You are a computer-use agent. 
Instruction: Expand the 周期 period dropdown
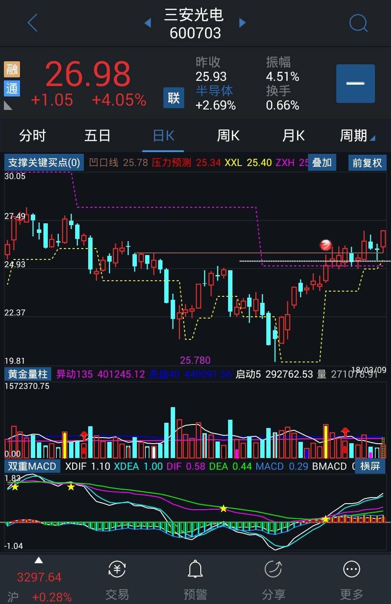(x=357, y=136)
